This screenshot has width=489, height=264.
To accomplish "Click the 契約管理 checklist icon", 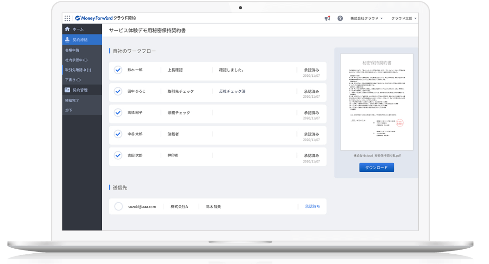I will tap(68, 90).
